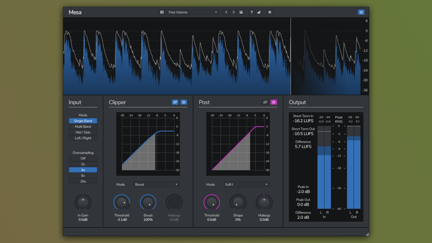Click the In Gain knob
This screenshot has height=243, width=432.
[x=83, y=202]
